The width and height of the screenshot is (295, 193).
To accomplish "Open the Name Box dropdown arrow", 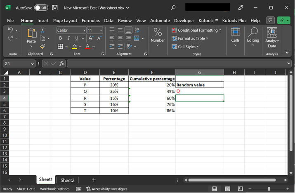I will tap(32, 64).
